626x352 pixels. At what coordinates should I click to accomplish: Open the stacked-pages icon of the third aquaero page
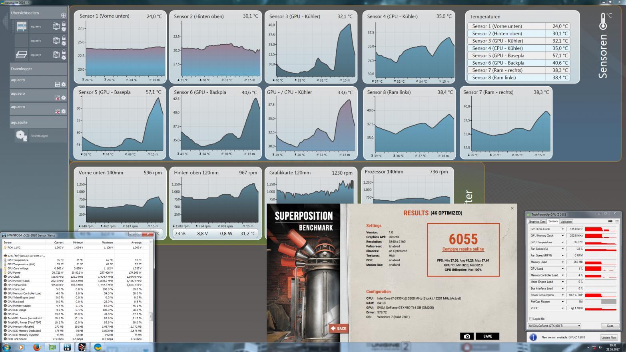(22, 54)
